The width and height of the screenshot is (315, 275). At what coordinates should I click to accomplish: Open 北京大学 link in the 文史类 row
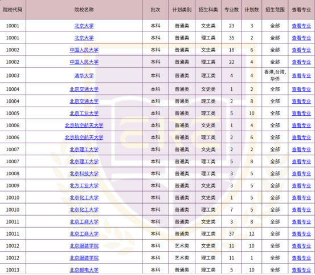(x=84, y=26)
